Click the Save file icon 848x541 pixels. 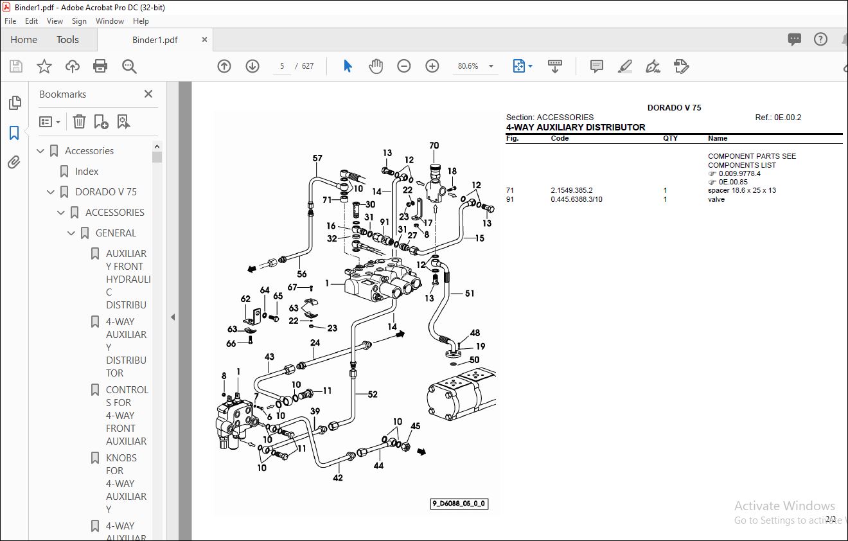coord(16,66)
